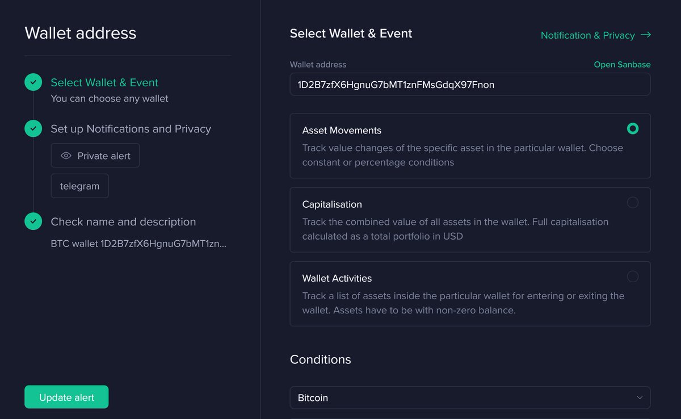Screen dimensions: 681x419
Task: Select the Capitalisation radio button
Action: [632, 203]
